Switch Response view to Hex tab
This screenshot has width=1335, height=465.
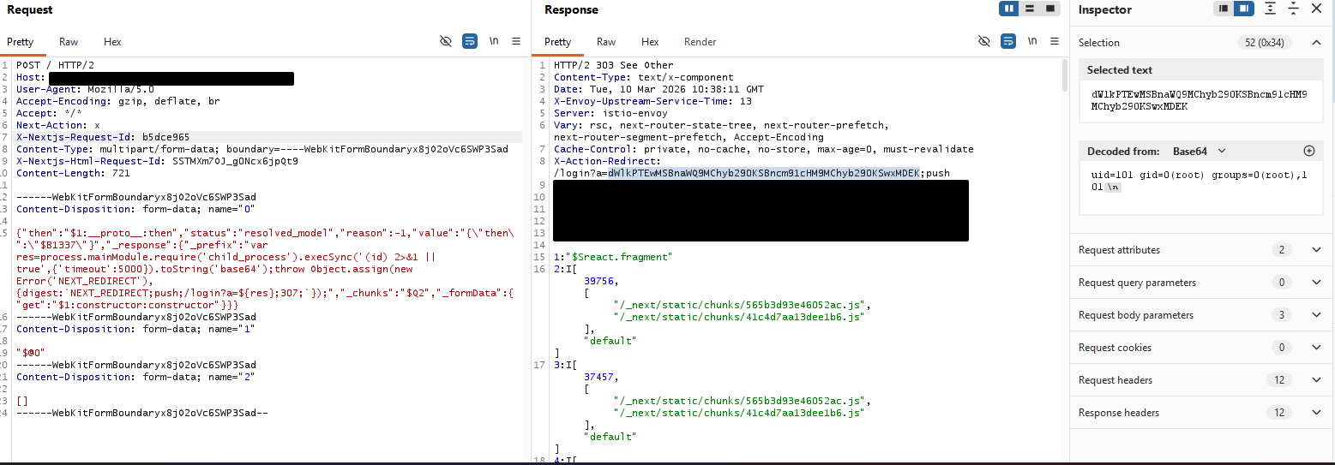click(650, 42)
